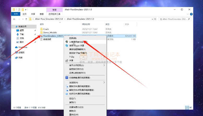Open 下载 download arrow icon in sidebar

(x=18, y=34)
